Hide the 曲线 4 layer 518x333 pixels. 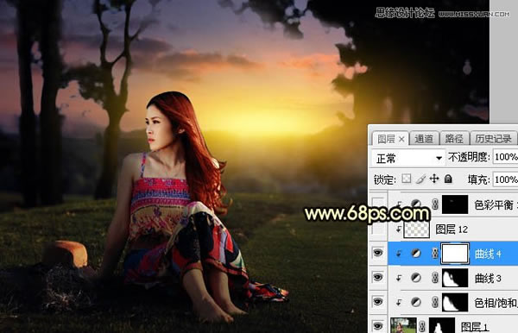[x=378, y=253]
